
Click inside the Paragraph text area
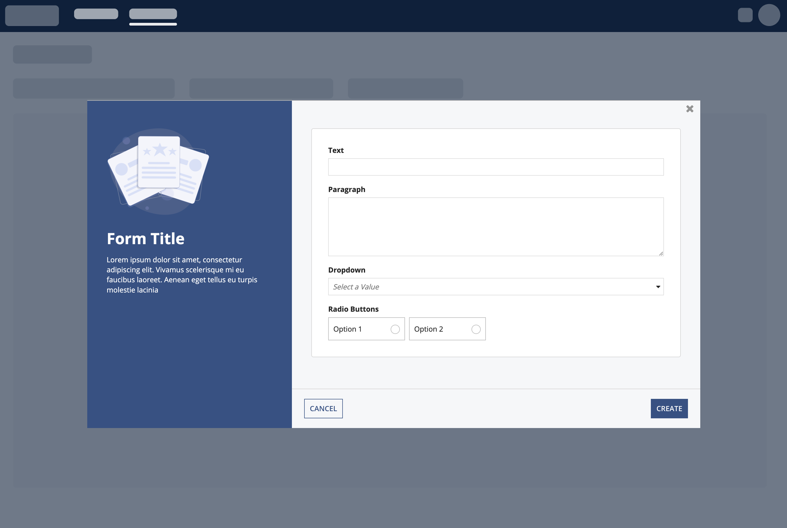point(496,227)
